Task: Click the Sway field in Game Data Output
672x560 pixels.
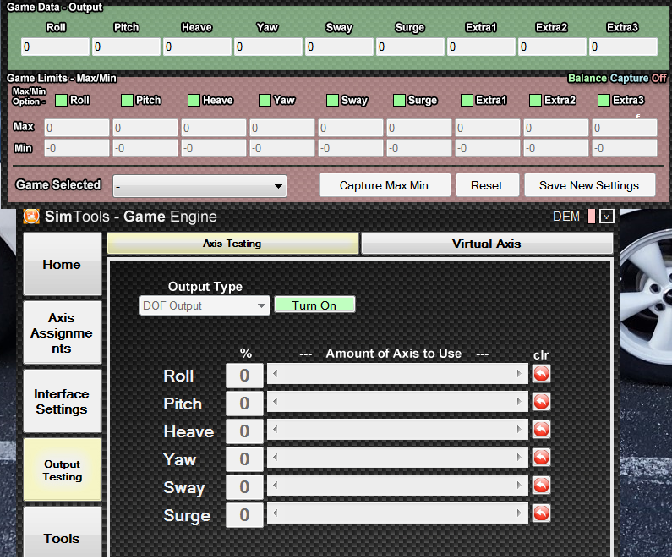Action: click(339, 47)
